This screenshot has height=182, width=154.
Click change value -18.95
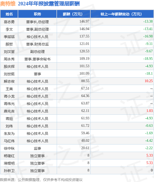point(148,59)
